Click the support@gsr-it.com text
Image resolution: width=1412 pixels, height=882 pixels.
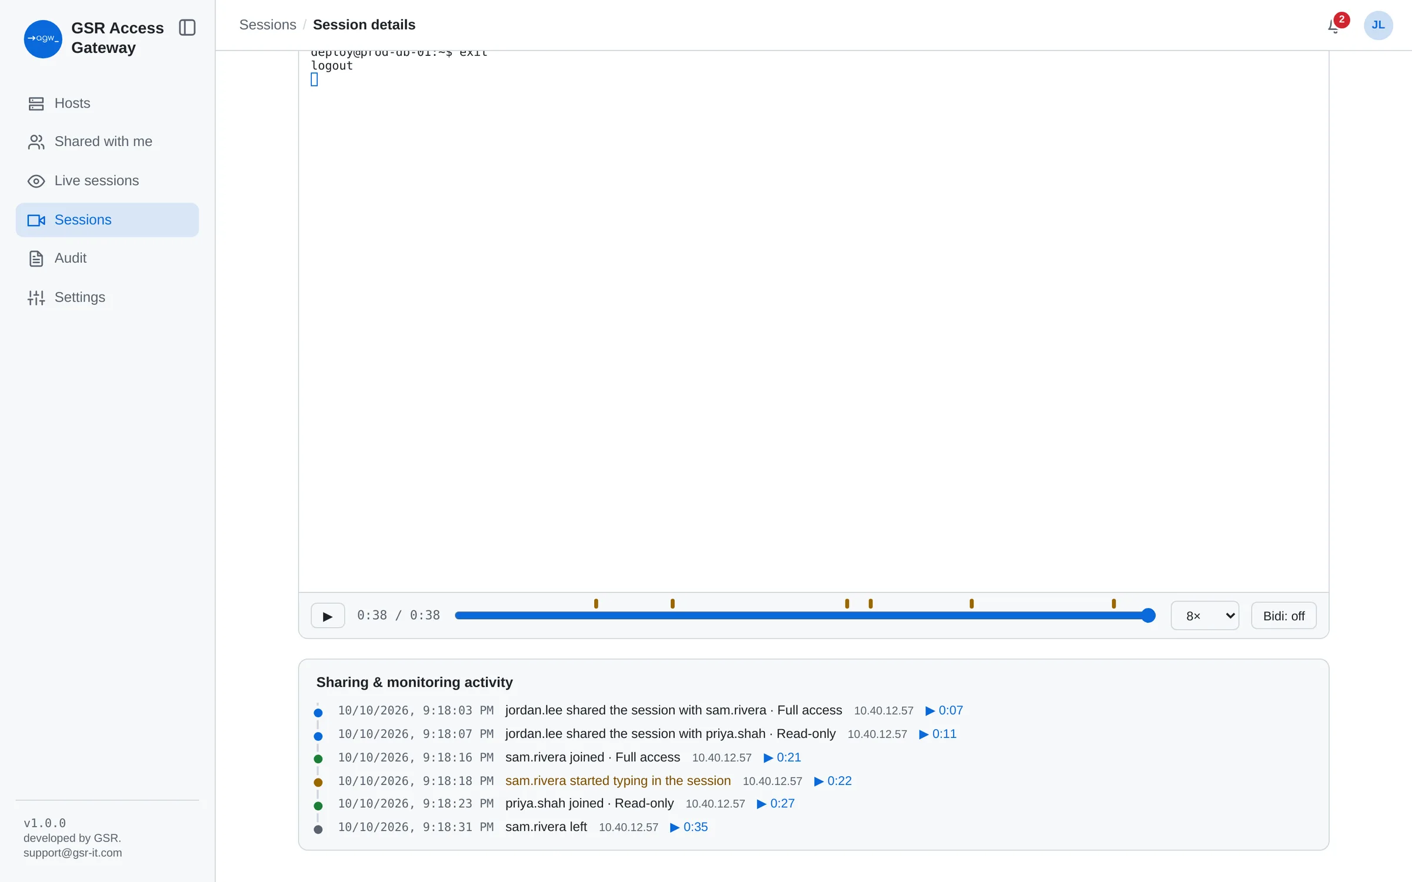coord(73,853)
